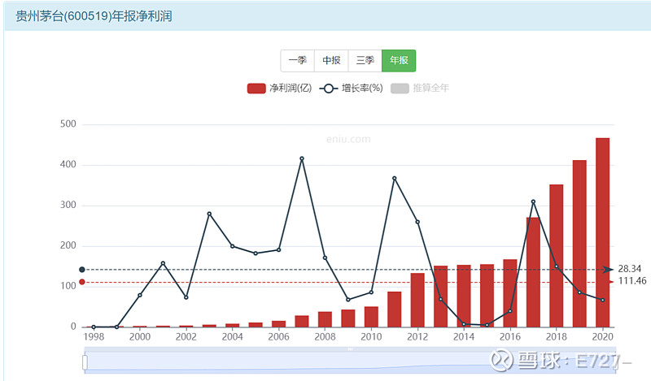Screen dimensions: 651x381
Task: Click the 2020 x-axis year label
Action: pos(602,336)
